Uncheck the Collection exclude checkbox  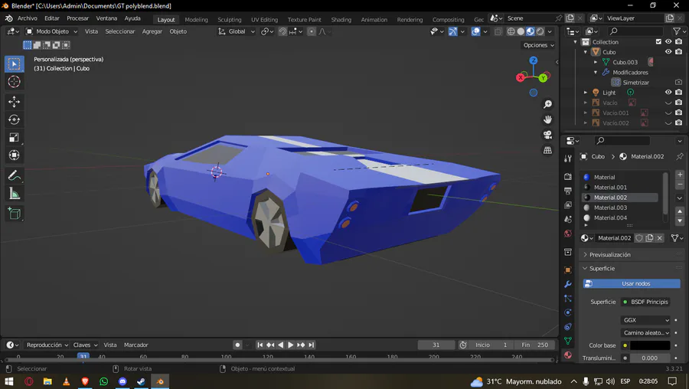click(x=658, y=42)
